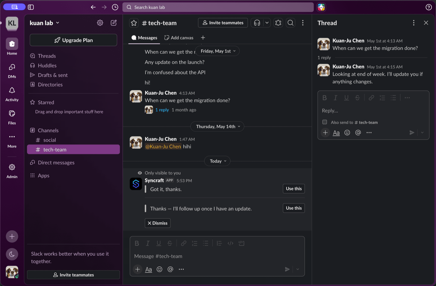Go forward with the right arrow

tap(104, 7)
